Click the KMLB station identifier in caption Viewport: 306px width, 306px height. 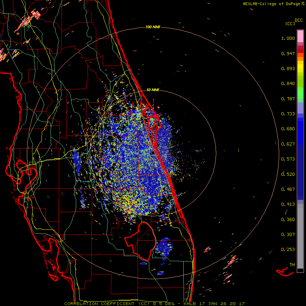click(190, 304)
